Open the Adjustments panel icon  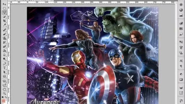click(x=181, y=74)
